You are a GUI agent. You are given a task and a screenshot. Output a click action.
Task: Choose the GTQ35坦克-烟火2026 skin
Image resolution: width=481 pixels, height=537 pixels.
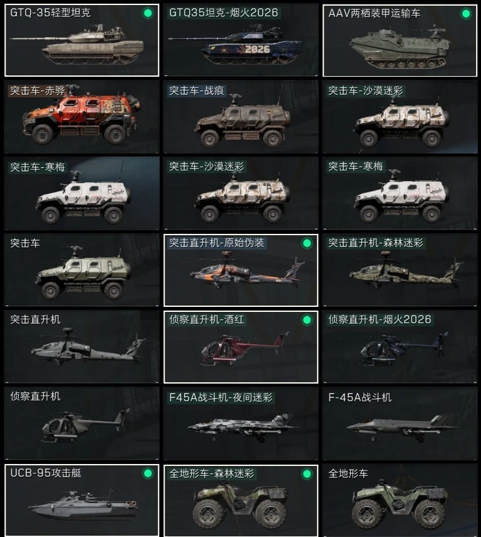241,40
